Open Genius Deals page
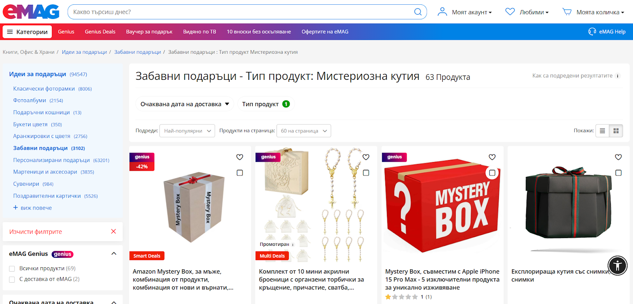 [100, 32]
